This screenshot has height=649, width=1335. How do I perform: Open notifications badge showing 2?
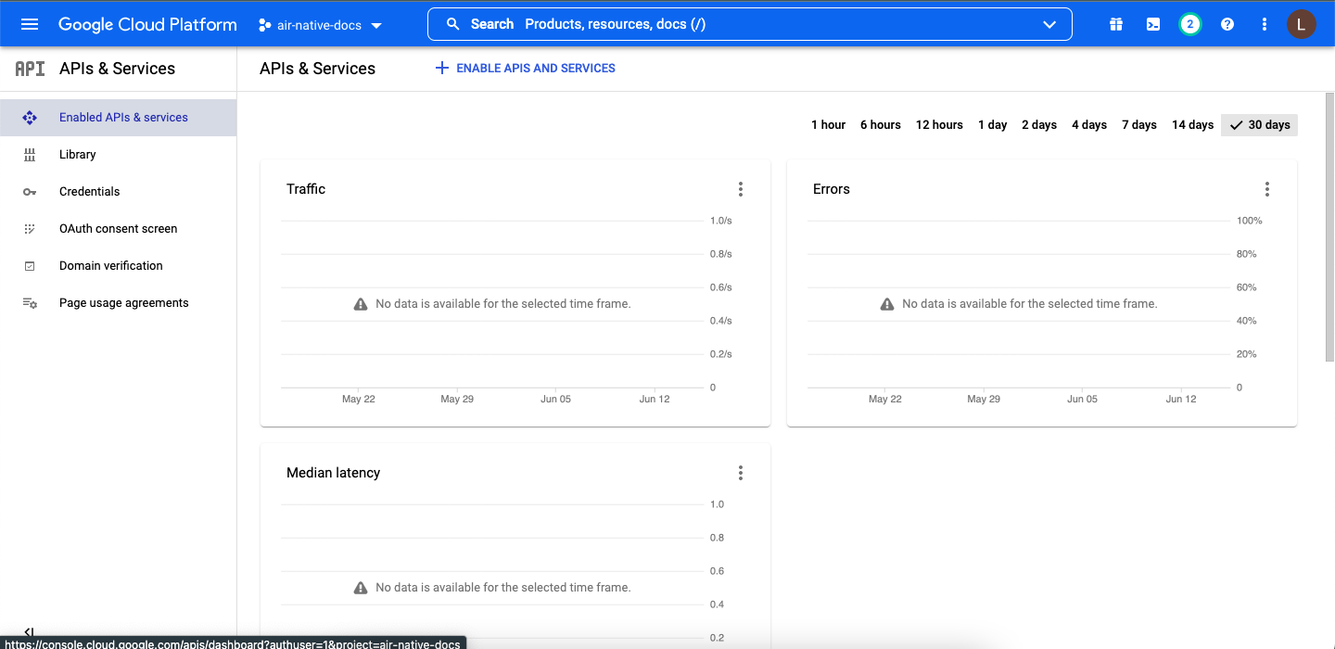[1190, 24]
